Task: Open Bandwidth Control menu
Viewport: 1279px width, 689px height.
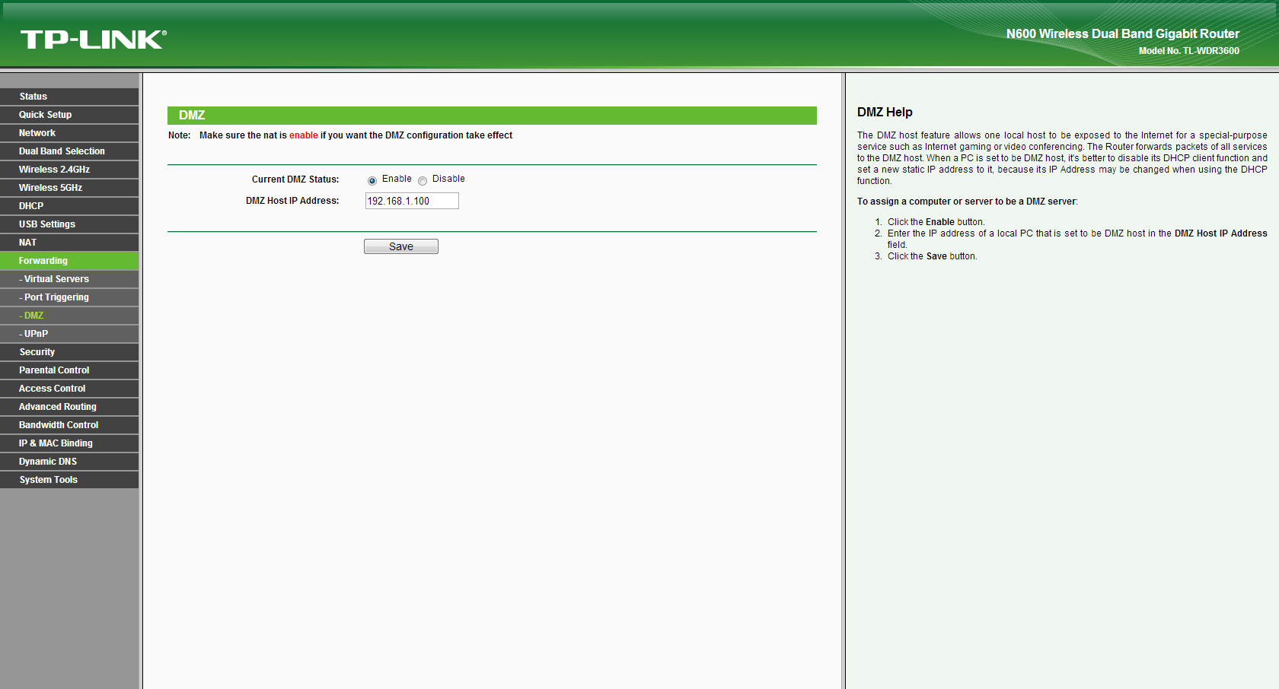Action: (69, 425)
